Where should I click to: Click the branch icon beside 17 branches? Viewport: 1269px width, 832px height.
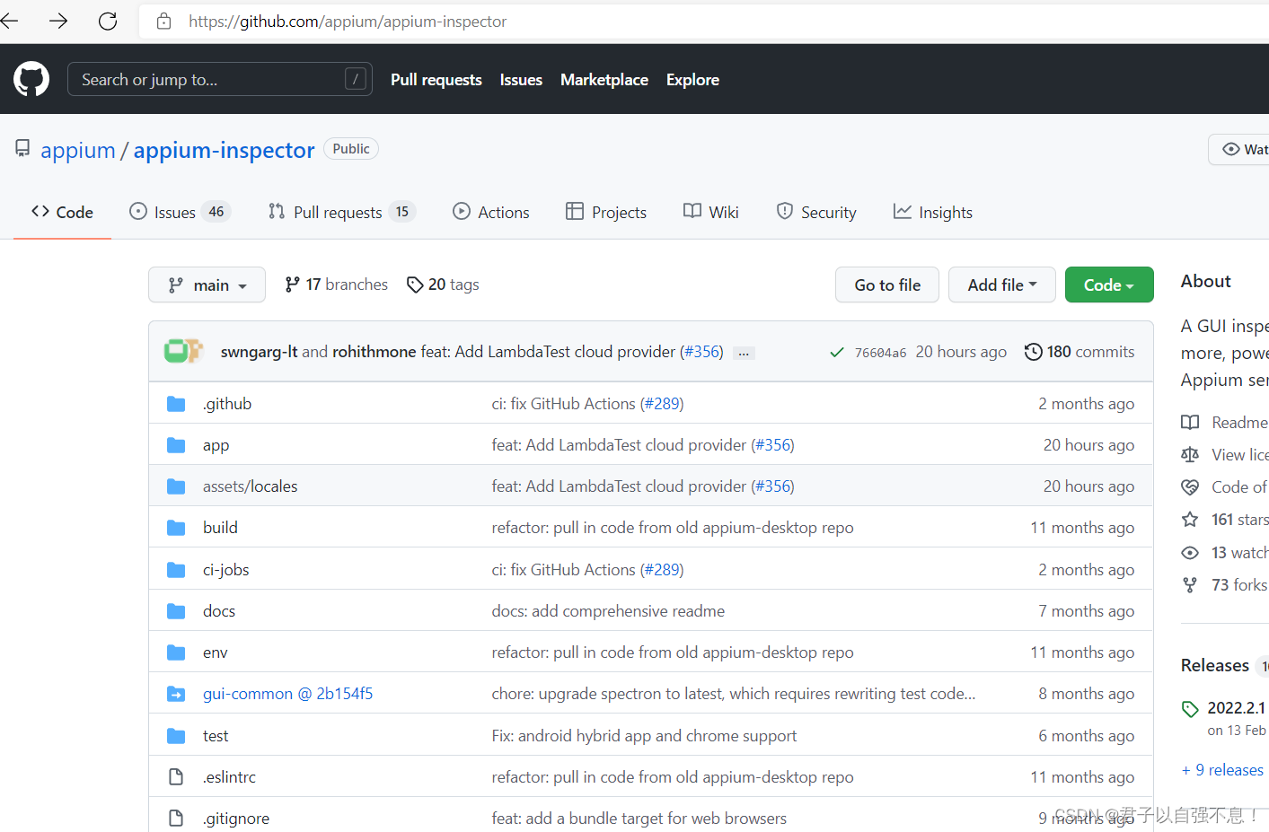(292, 285)
